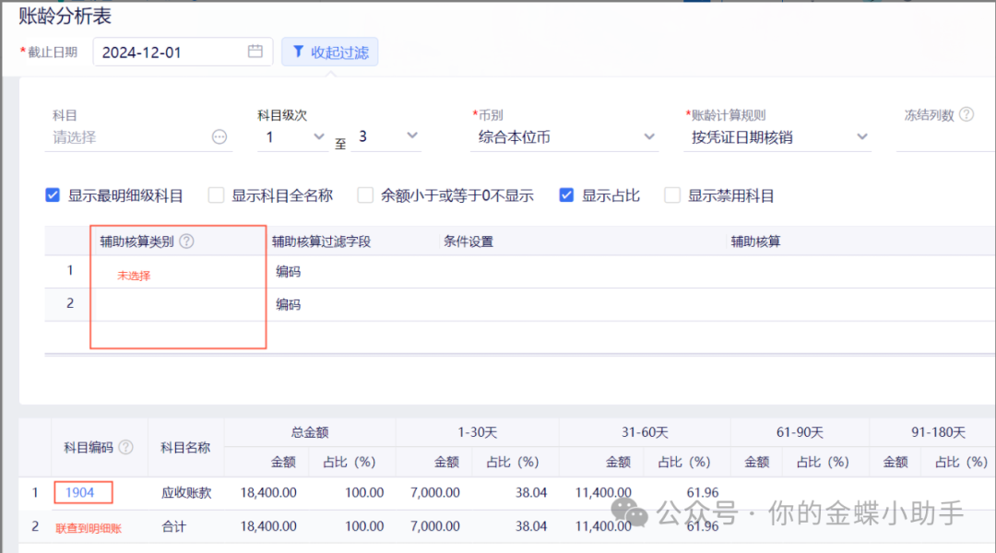The image size is (996, 553).
Task: Click first row 辅助核算类别 cell
Action: pos(177,273)
